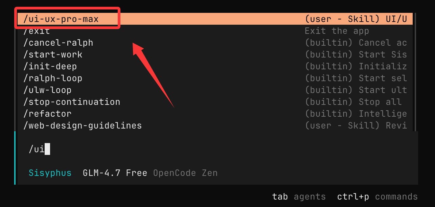Click the "Exit the app" description
The image size is (435, 207).
click(337, 31)
